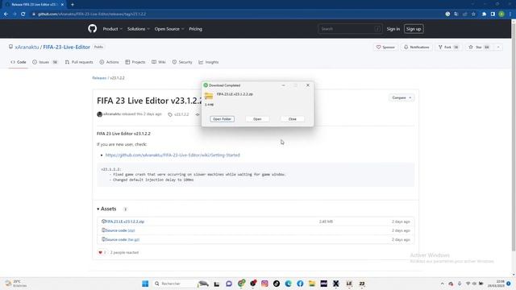Expand the Open Source menu
516x290 pixels.
tap(169, 29)
